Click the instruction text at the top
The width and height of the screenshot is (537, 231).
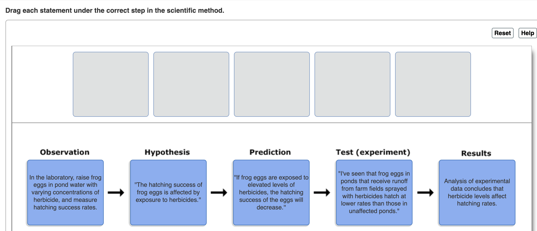114,10
